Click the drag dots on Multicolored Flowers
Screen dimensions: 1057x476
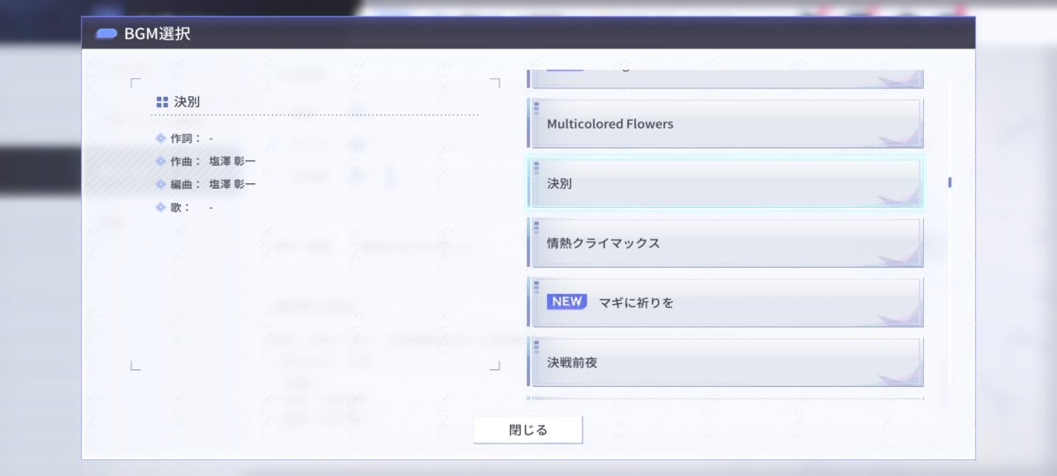tap(536, 109)
